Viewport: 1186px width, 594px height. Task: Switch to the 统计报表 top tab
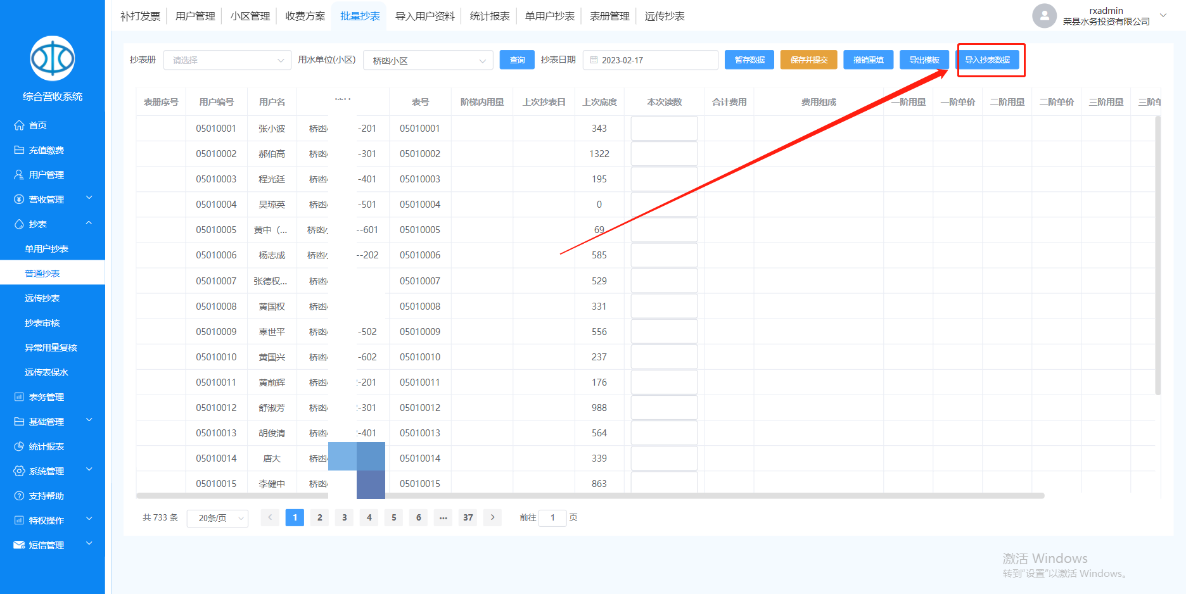(x=490, y=16)
